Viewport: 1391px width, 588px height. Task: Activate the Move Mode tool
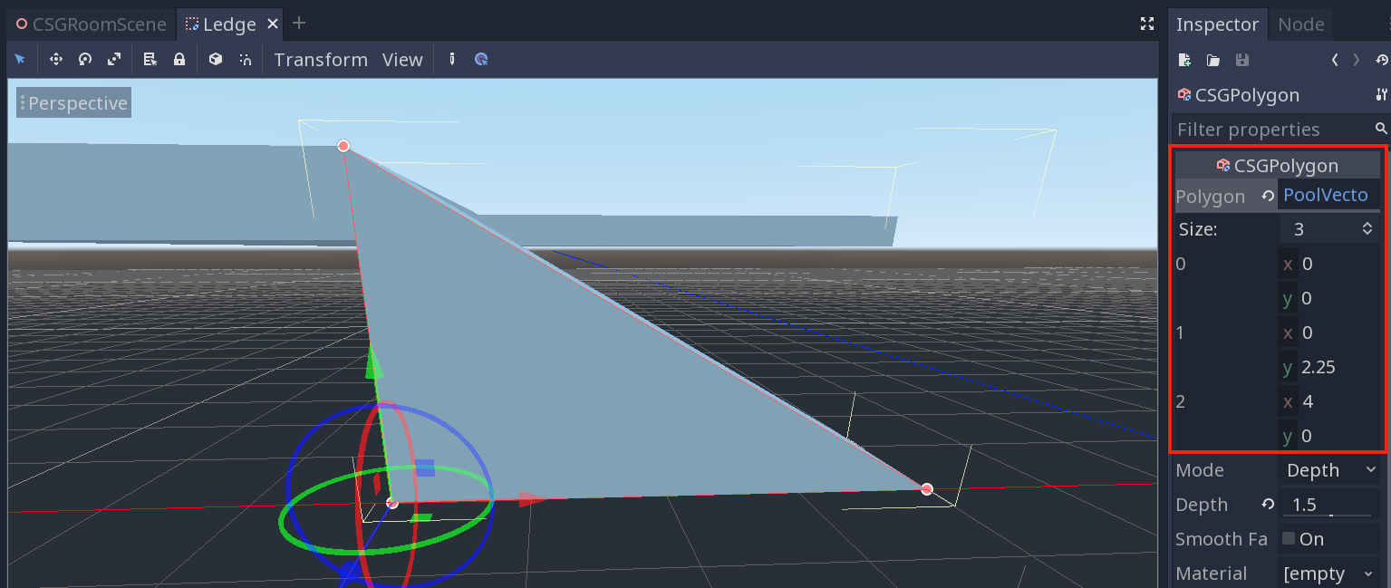[55, 60]
